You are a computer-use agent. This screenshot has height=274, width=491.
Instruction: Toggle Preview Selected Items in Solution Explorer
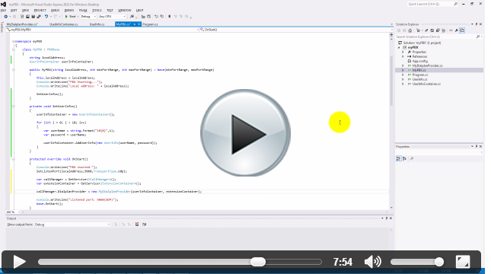click(462, 30)
